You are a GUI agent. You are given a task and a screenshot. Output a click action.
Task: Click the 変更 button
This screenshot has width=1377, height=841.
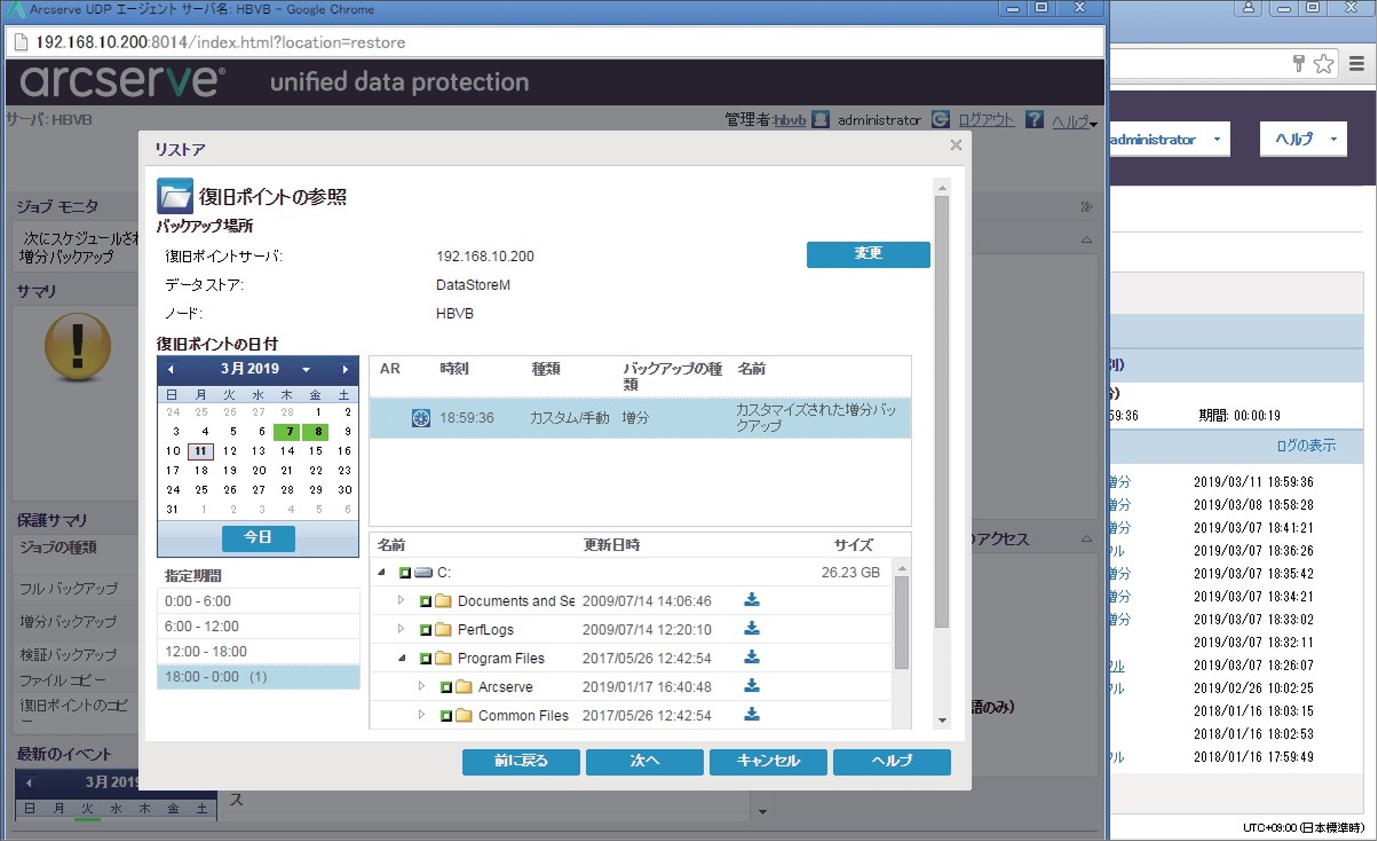(868, 254)
